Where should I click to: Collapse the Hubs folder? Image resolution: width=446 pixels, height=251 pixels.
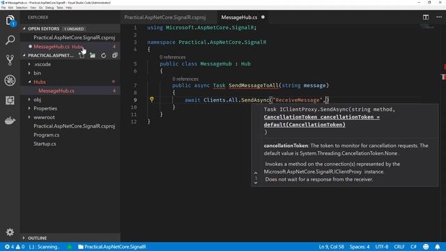pos(29,82)
